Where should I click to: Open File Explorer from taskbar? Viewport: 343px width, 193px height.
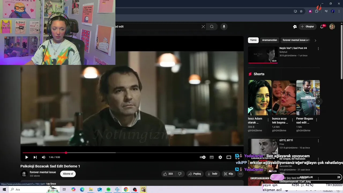91,190
